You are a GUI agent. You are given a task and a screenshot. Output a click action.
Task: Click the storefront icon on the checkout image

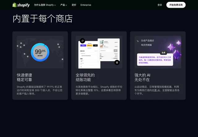coord(117,62)
